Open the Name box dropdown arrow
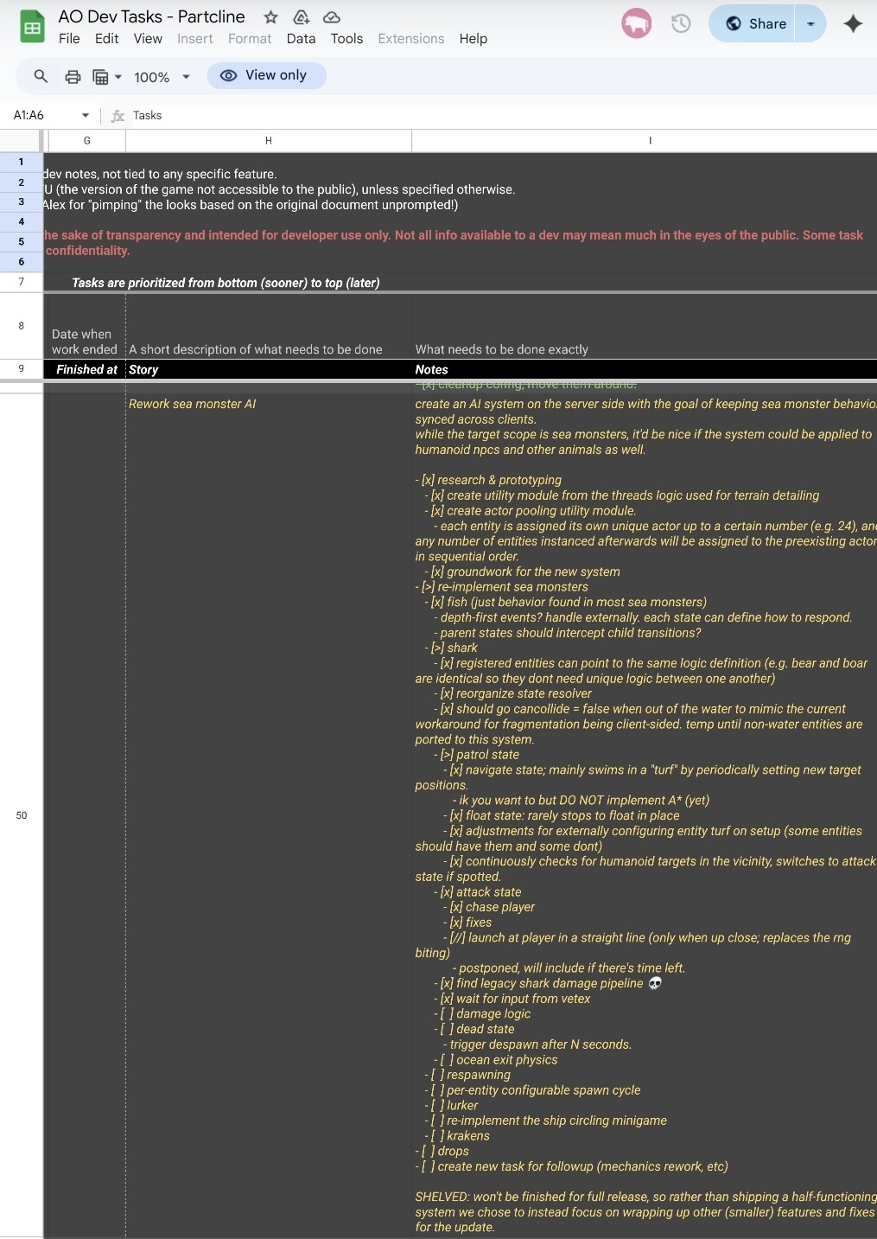877x1239 pixels. coord(86,116)
